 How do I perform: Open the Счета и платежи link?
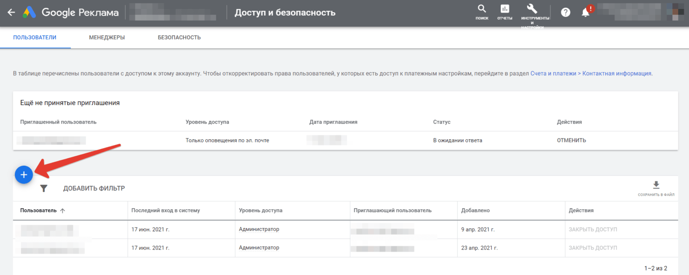(553, 73)
